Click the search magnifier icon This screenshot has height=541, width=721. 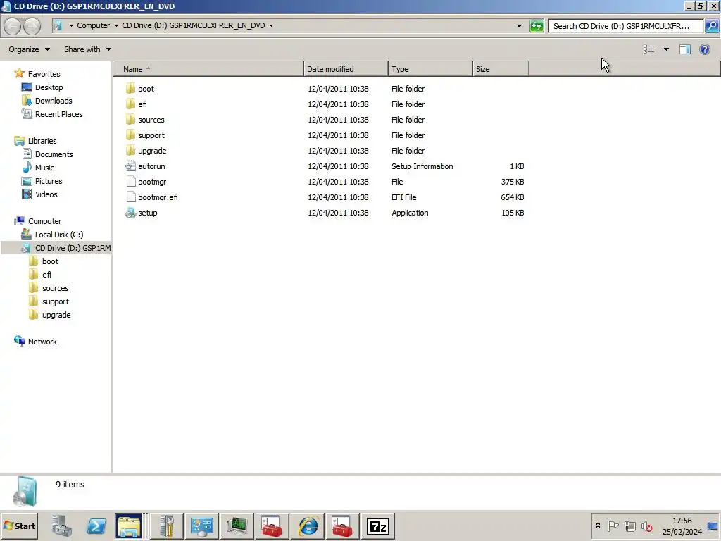point(712,26)
